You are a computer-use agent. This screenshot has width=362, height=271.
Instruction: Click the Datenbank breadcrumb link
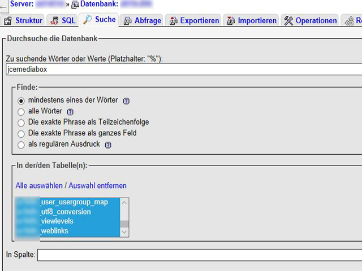(116, 4)
